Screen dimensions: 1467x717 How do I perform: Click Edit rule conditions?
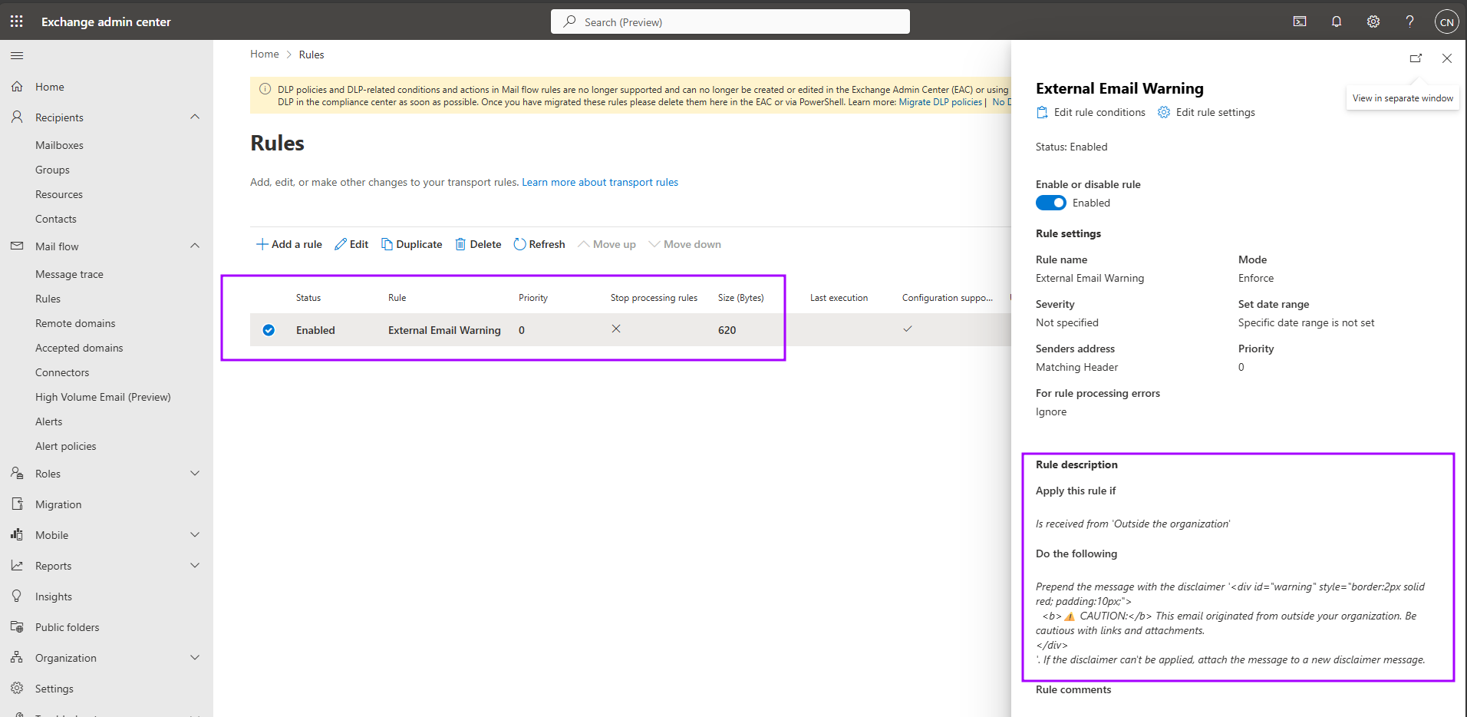[1091, 112]
